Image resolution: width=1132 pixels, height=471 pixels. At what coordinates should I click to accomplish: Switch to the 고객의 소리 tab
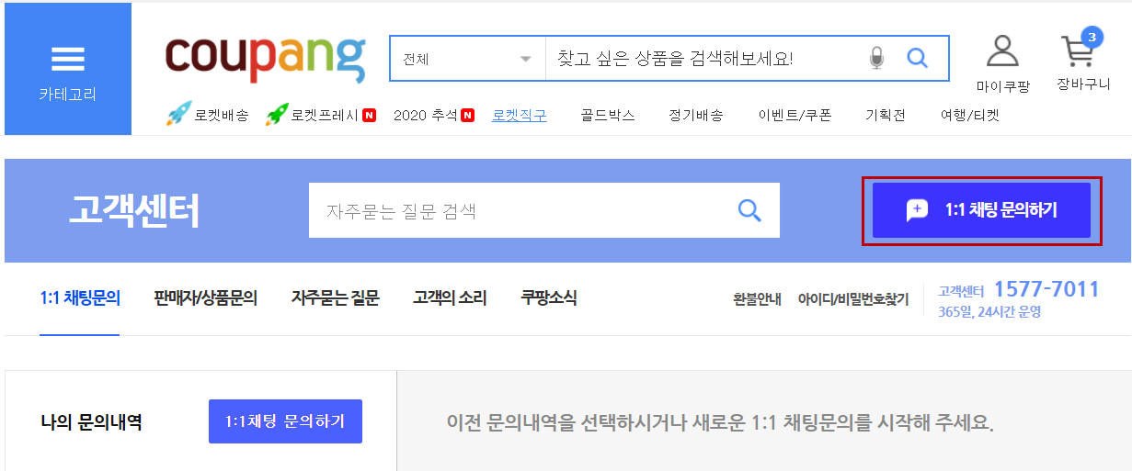[450, 297]
